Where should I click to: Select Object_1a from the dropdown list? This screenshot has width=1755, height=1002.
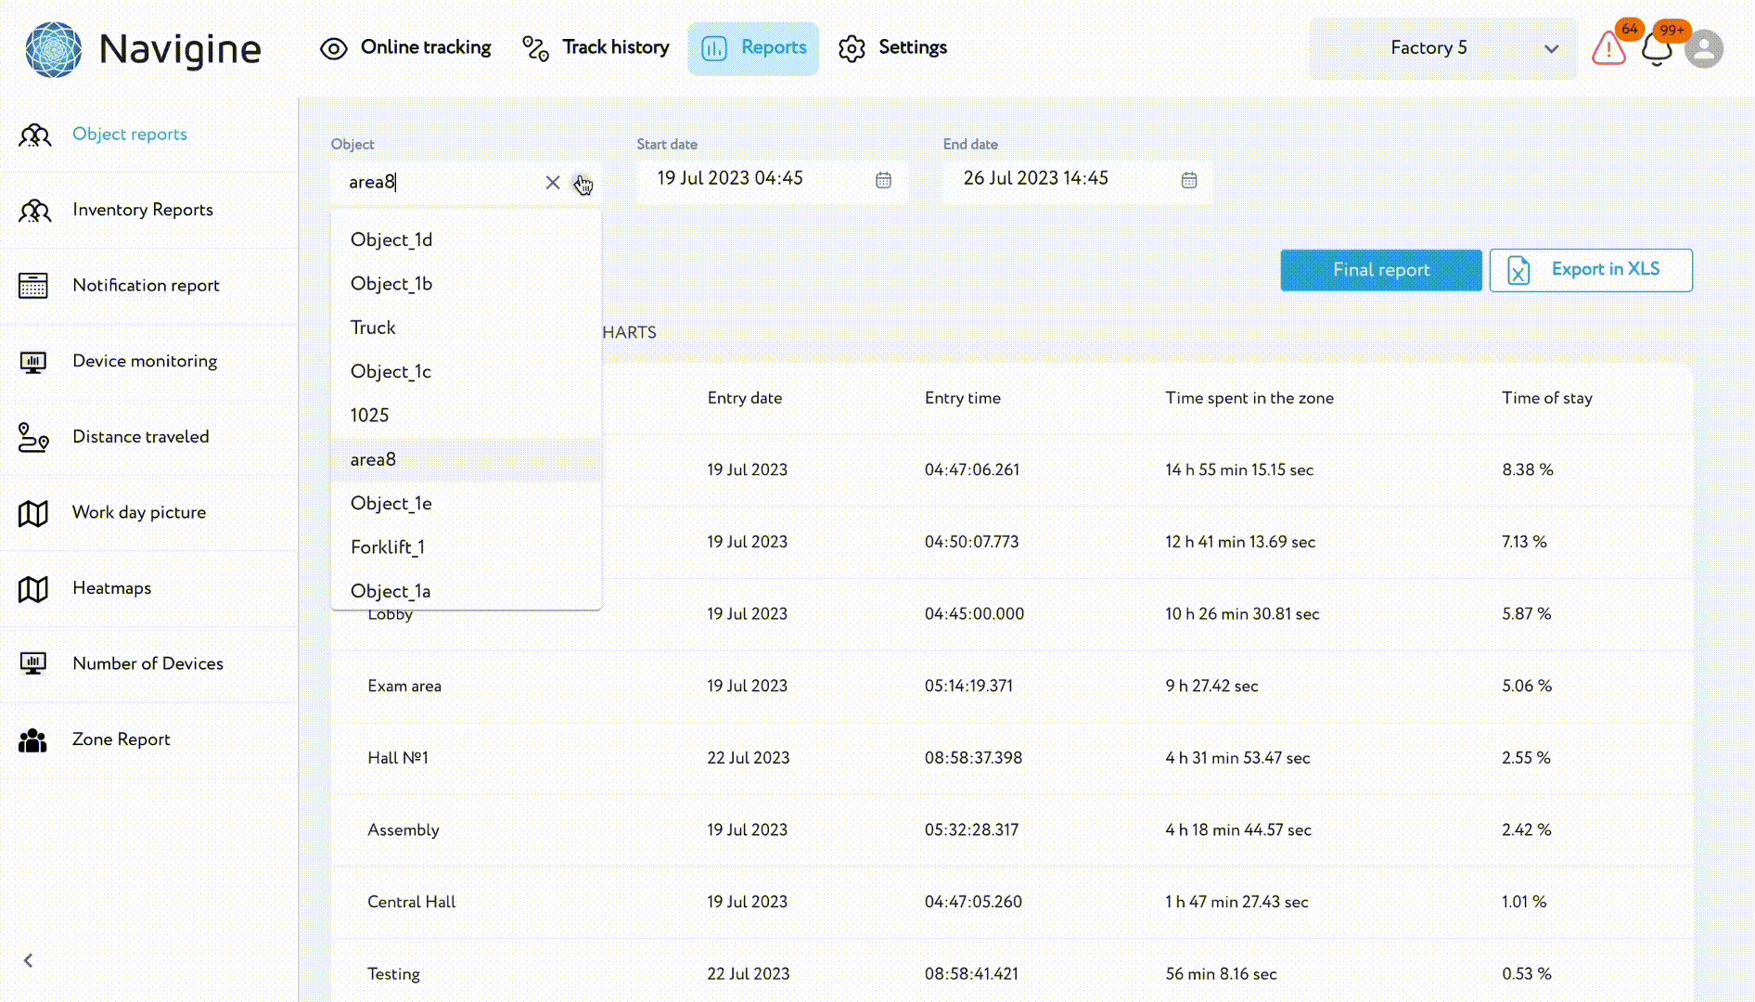coord(466,590)
